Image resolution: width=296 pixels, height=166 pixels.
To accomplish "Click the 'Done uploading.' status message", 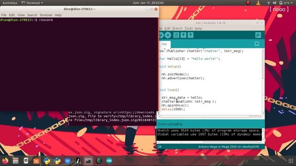I will pos(170,124).
